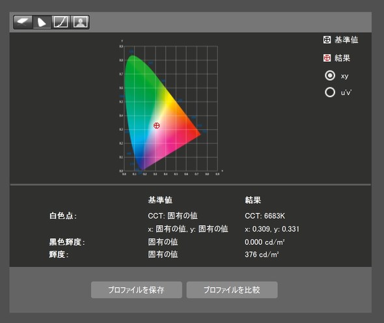Viewport: 384px width, 323px height.
Task: Click the CCT: 6683K result value
Action: point(265,216)
